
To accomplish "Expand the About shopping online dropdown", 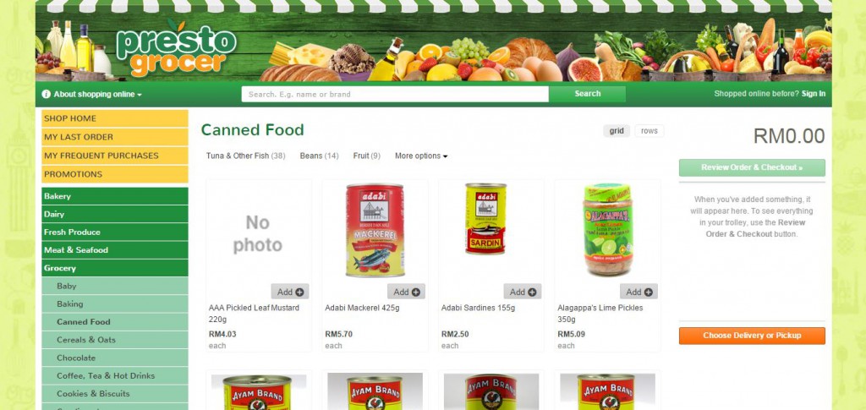I will coord(91,95).
